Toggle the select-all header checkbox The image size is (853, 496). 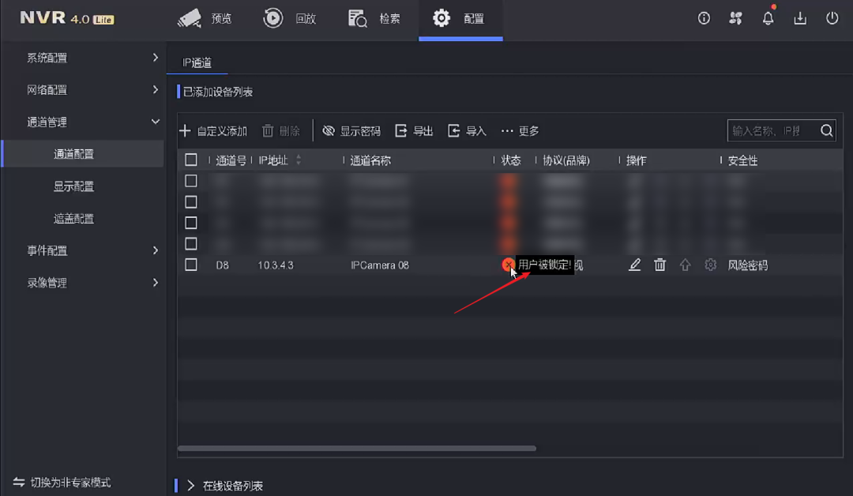(191, 160)
